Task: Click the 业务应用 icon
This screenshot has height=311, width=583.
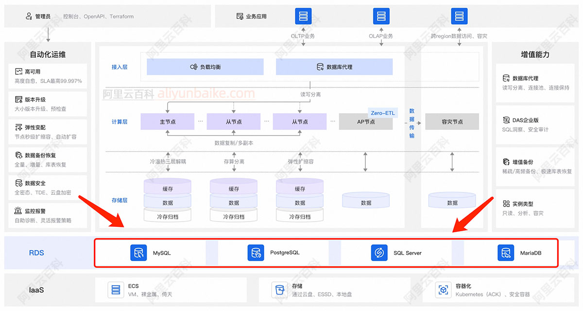Action: [x=240, y=16]
